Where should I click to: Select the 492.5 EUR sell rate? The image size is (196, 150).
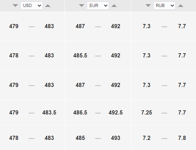tap(116, 113)
